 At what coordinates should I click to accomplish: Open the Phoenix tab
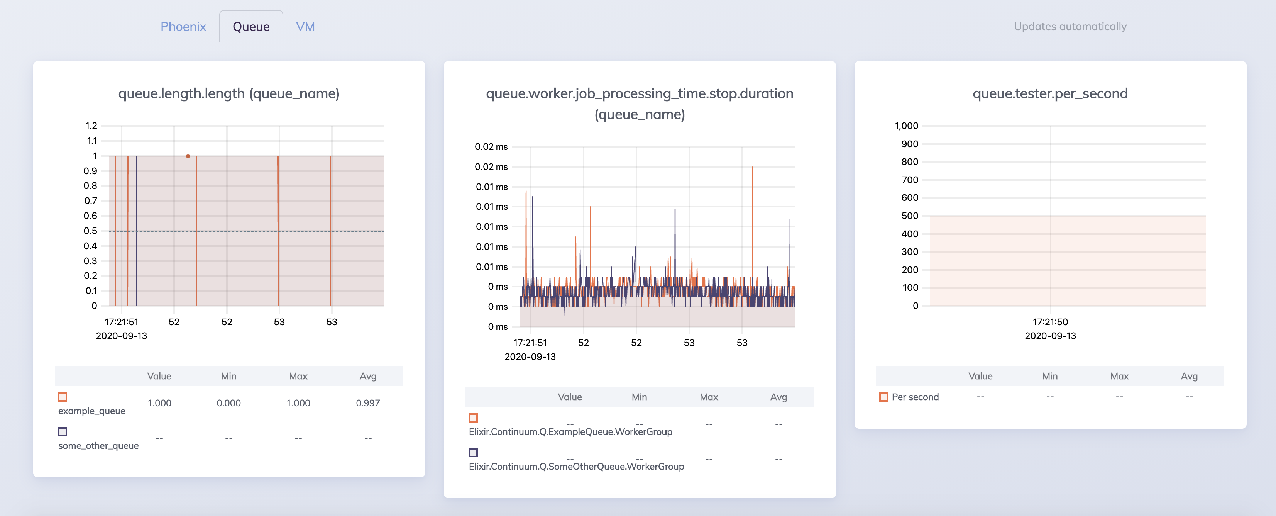(183, 27)
